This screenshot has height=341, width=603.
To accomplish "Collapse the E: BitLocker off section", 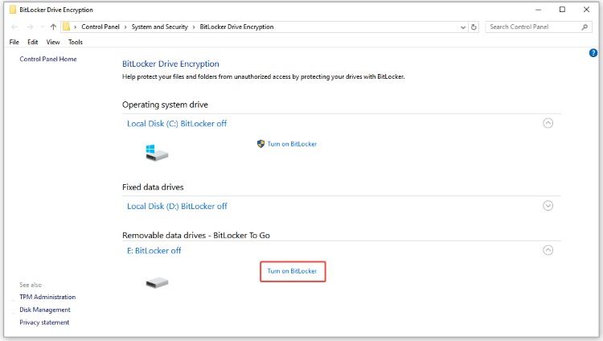I will [548, 251].
